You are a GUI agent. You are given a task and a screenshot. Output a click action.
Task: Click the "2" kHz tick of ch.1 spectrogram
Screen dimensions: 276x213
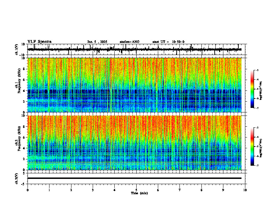tap(24, 101)
